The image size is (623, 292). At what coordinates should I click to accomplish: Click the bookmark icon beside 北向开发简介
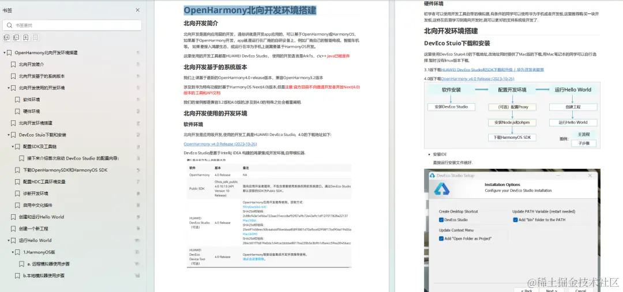coord(13,65)
